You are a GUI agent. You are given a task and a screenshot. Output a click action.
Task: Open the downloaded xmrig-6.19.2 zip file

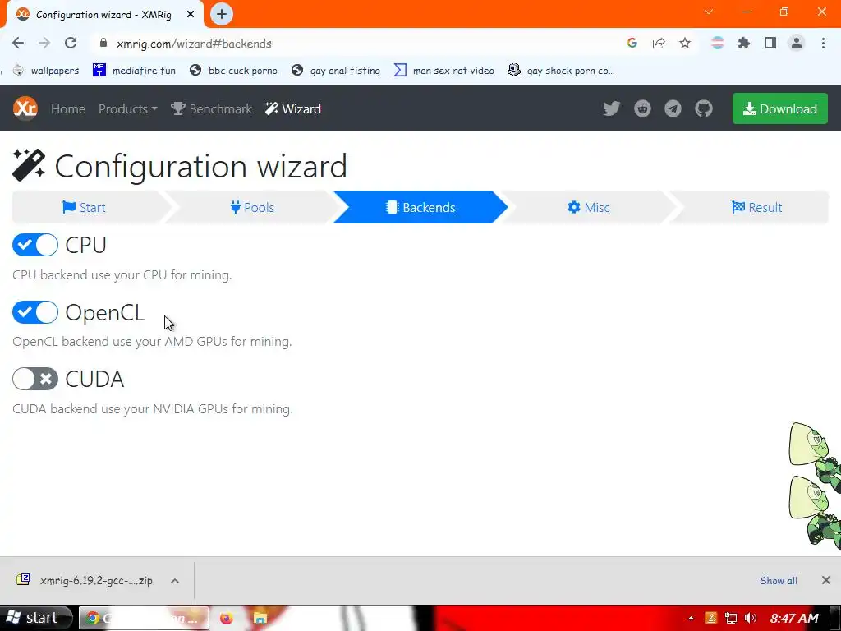(x=85, y=581)
